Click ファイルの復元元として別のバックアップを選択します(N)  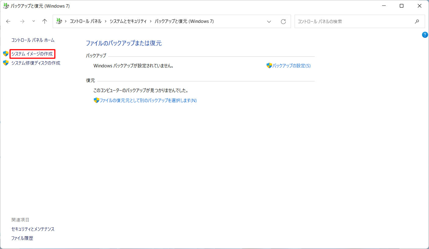pos(148,100)
